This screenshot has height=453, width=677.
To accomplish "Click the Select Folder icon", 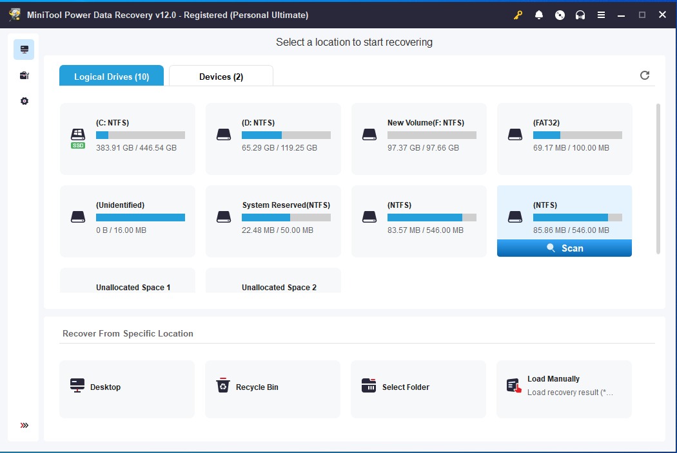I will tap(369, 385).
